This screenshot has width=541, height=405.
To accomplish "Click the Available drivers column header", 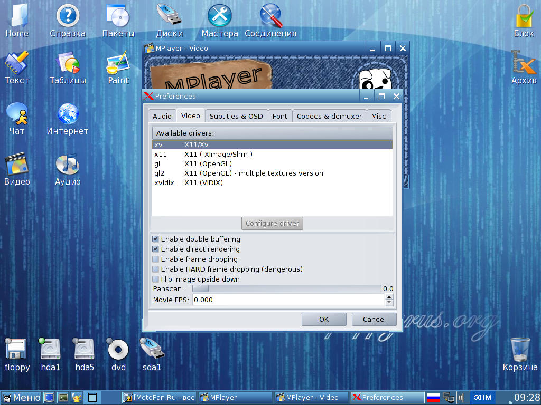I will click(272, 133).
